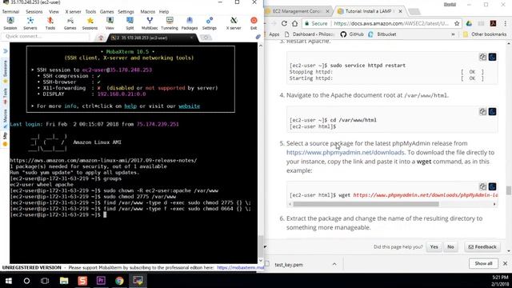Bookmark this page with the star icon
Screen dimensions: 512x288
tap(457, 23)
